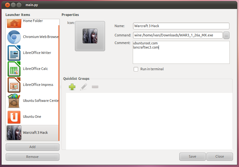Select the LibreOffice Calc icon
Screen dimensions: 239x167
[x=14, y=69]
